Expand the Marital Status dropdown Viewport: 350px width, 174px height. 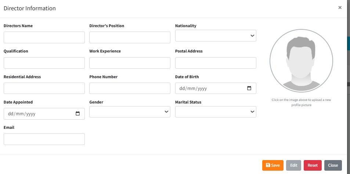click(216, 112)
